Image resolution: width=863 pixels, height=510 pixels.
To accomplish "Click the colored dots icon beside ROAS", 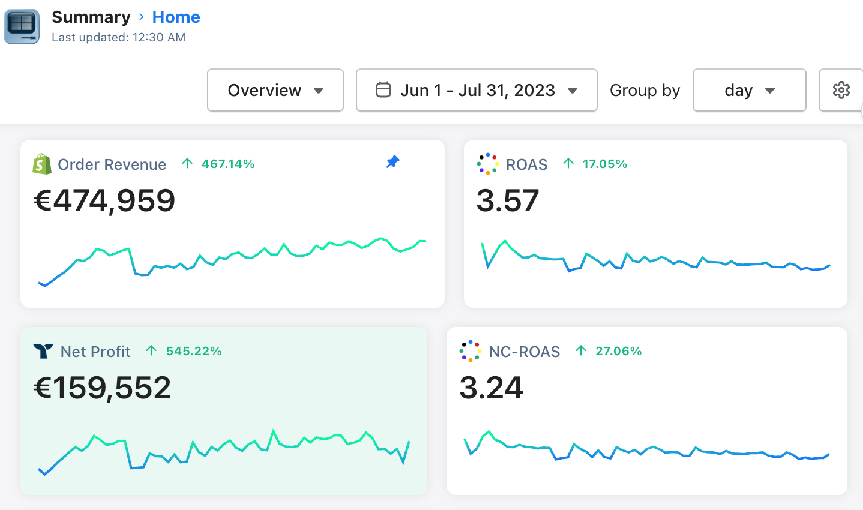I will tap(488, 164).
